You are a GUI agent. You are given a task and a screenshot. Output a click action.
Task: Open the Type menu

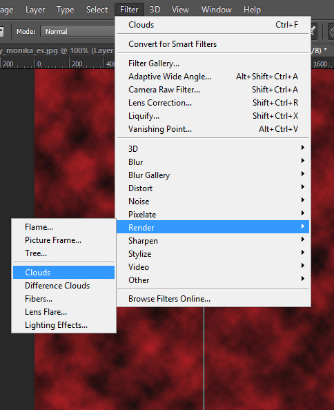[66, 10]
